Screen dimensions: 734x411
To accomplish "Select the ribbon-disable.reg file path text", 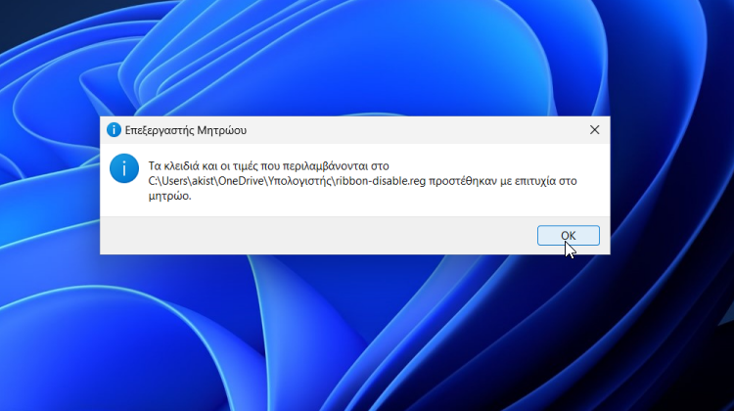I will point(287,181).
